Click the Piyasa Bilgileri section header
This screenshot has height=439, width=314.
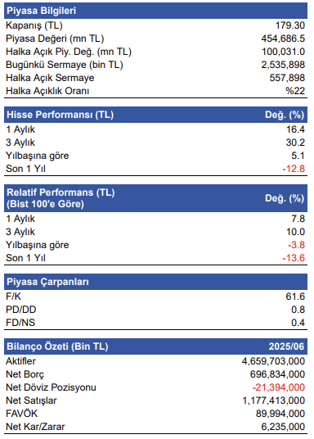click(x=155, y=11)
